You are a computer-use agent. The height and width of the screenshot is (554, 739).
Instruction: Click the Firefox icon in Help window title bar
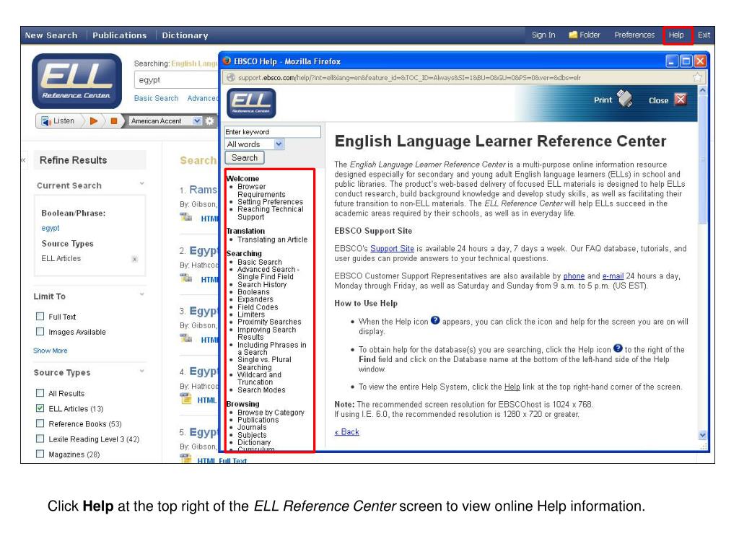(x=227, y=61)
